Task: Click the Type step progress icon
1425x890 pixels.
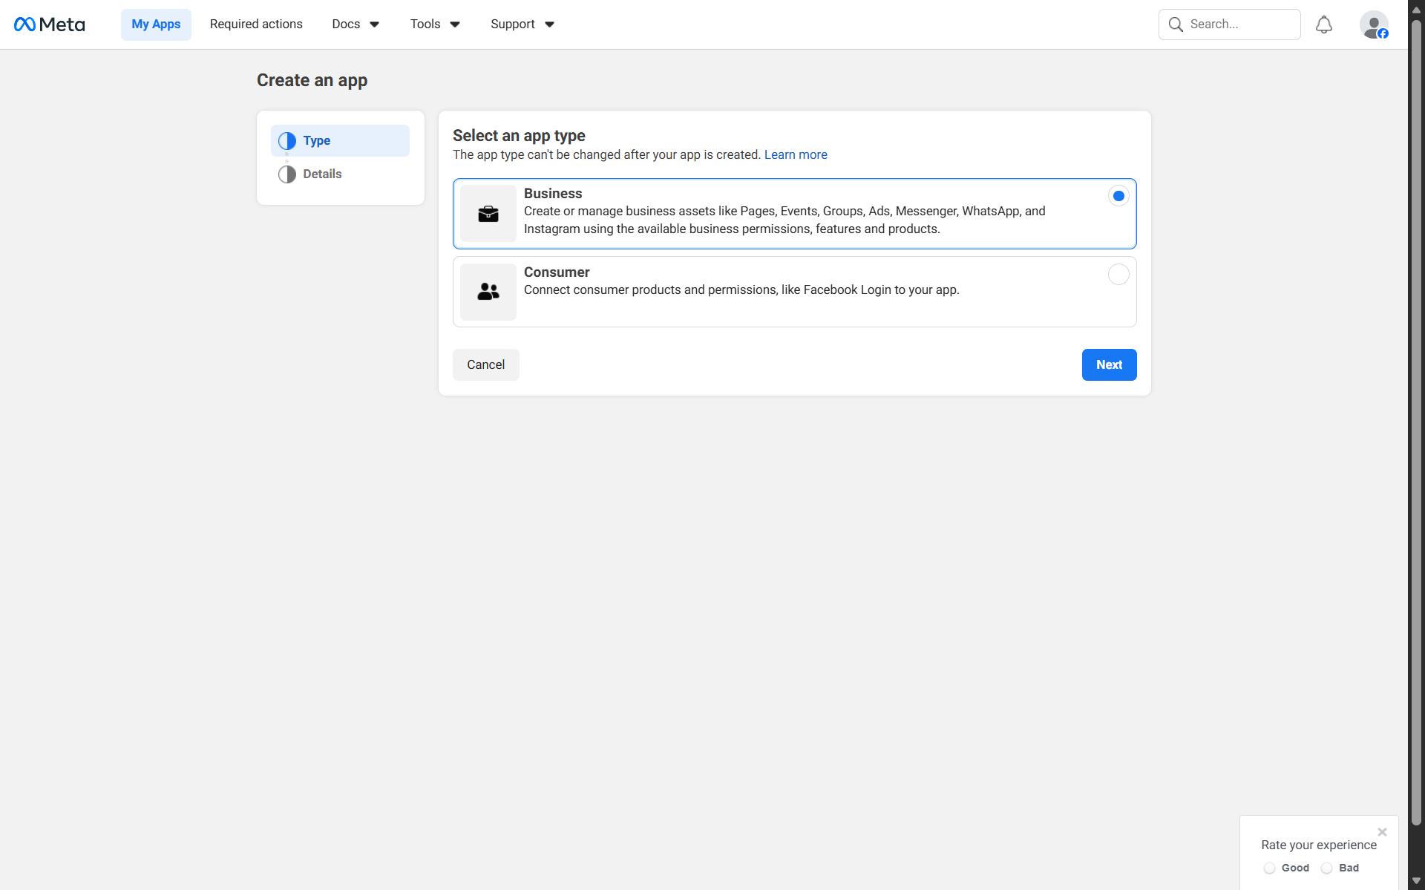Action: click(287, 141)
